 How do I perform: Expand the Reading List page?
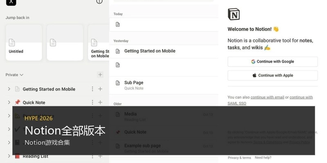pos(9,156)
